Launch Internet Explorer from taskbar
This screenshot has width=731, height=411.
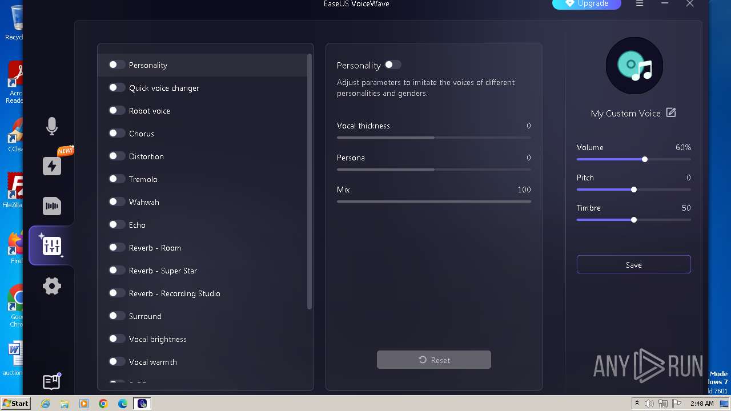coord(45,404)
